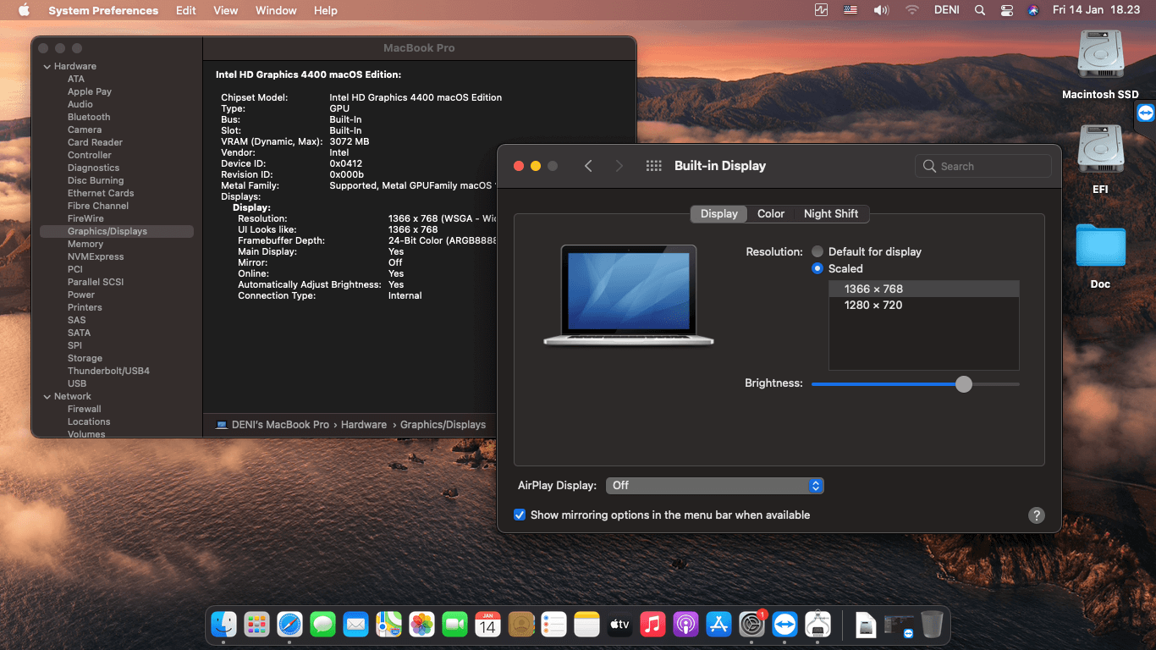The image size is (1156, 650).
Task: Select the Doc folder on the desktop
Action: pos(1100,256)
